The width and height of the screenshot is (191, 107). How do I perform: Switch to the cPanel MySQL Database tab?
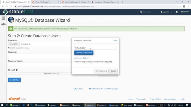pyautogui.click(x=16, y=2)
